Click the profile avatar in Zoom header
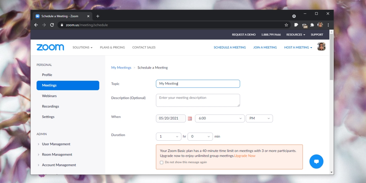The height and width of the screenshot is (183, 366). coord(321,47)
